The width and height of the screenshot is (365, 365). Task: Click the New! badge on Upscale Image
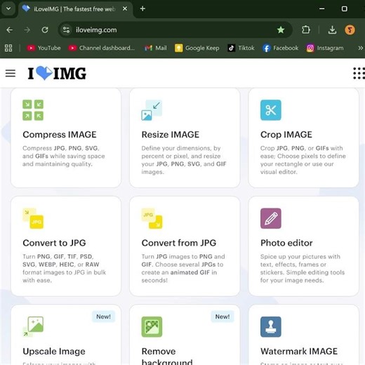[x=103, y=317]
